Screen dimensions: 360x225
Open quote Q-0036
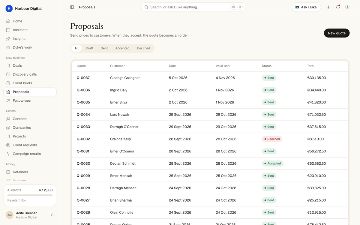coord(83,90)
